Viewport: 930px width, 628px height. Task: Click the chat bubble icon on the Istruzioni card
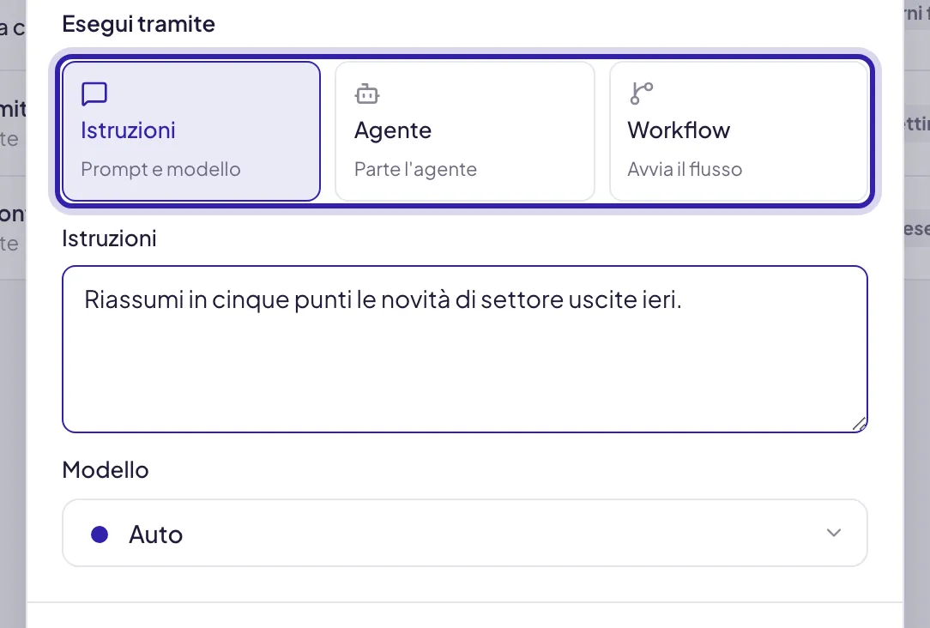94,94
